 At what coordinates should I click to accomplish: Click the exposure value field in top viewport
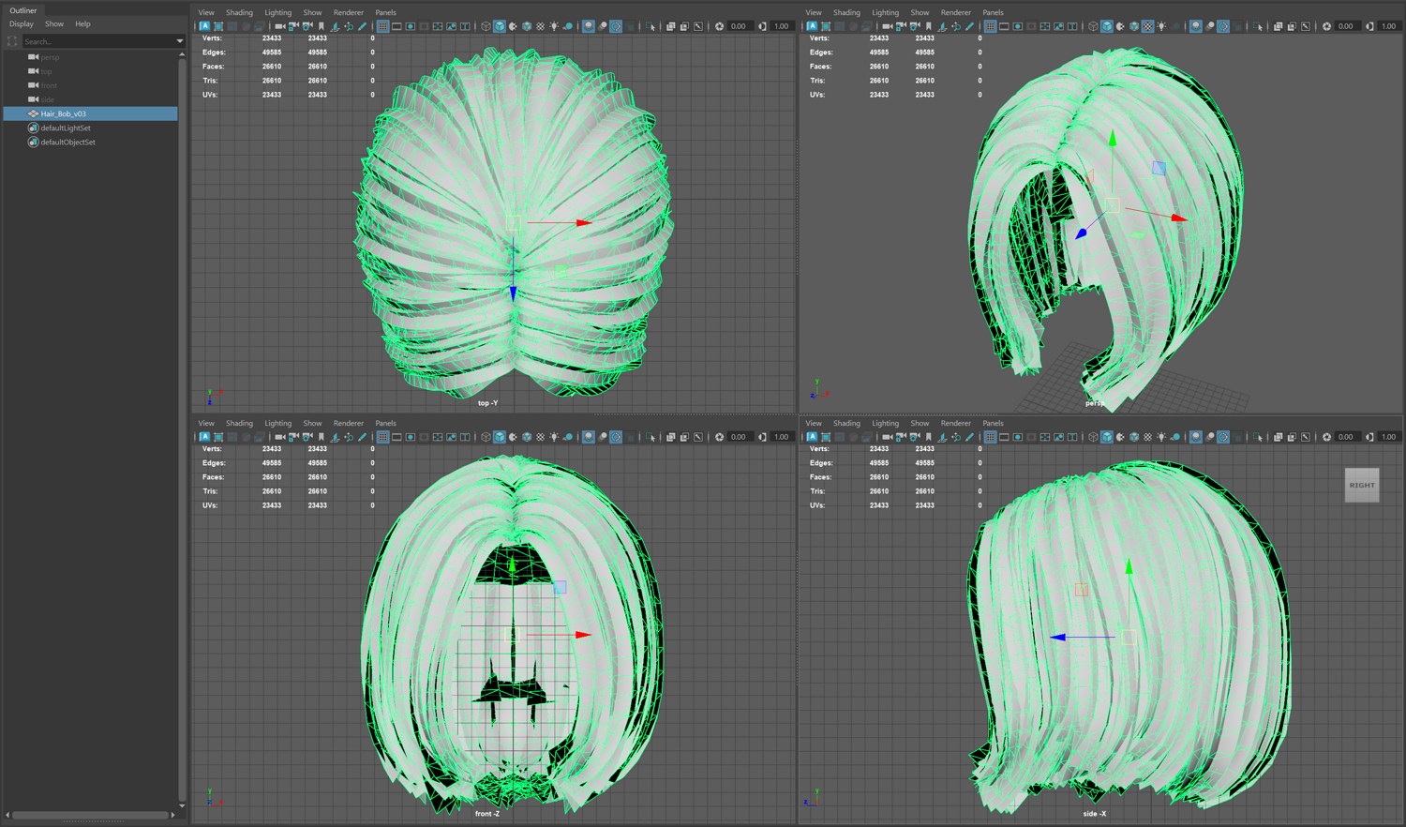pyautogui.click(x=739, y=26)
